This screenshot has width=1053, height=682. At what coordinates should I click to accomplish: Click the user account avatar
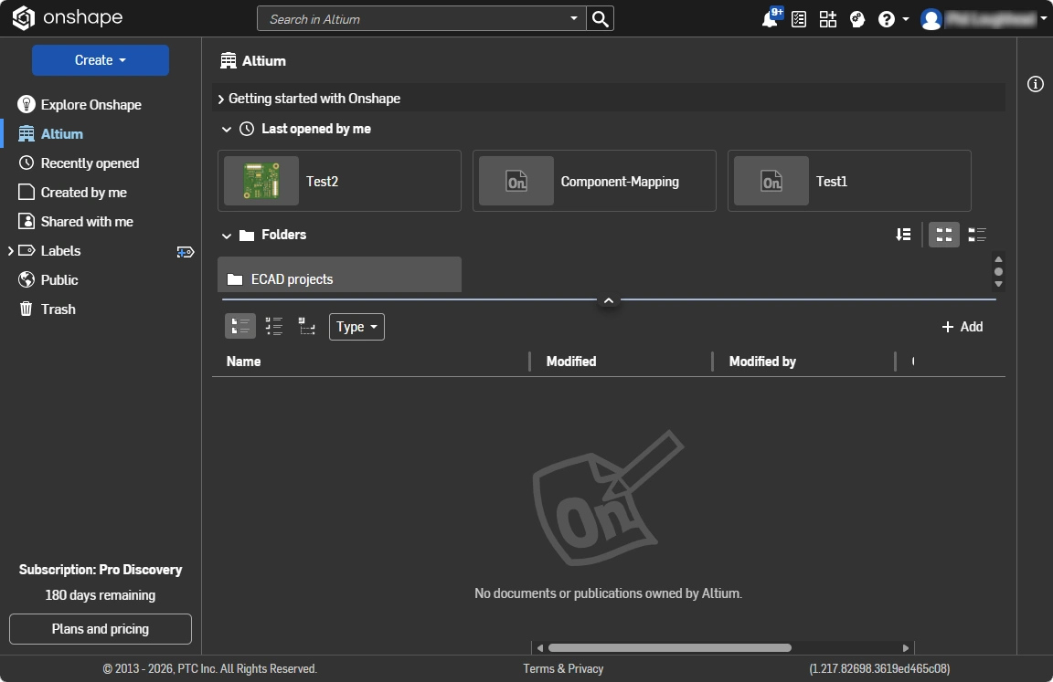tap(931, 19)
